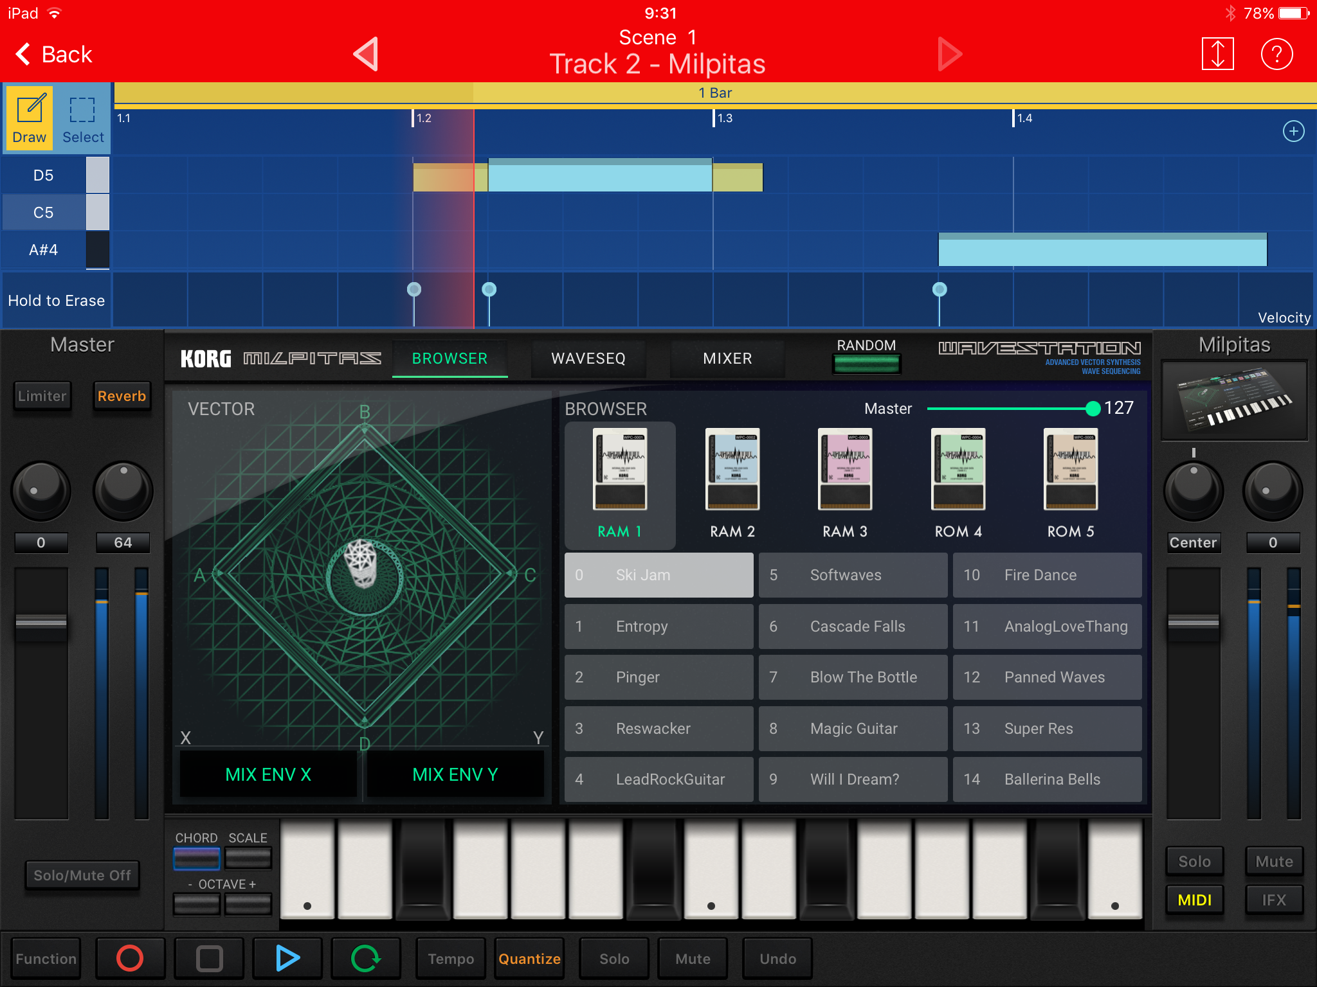This screenshot has width=1317, height=987.
Task: Select the Draw tool
Action: point(30,118)
